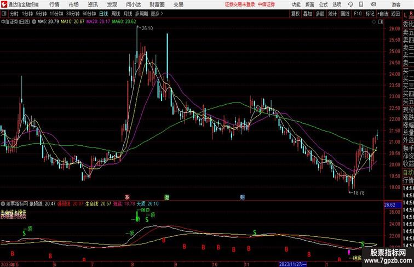Click the diamond icon above the chart

[374, 22]
